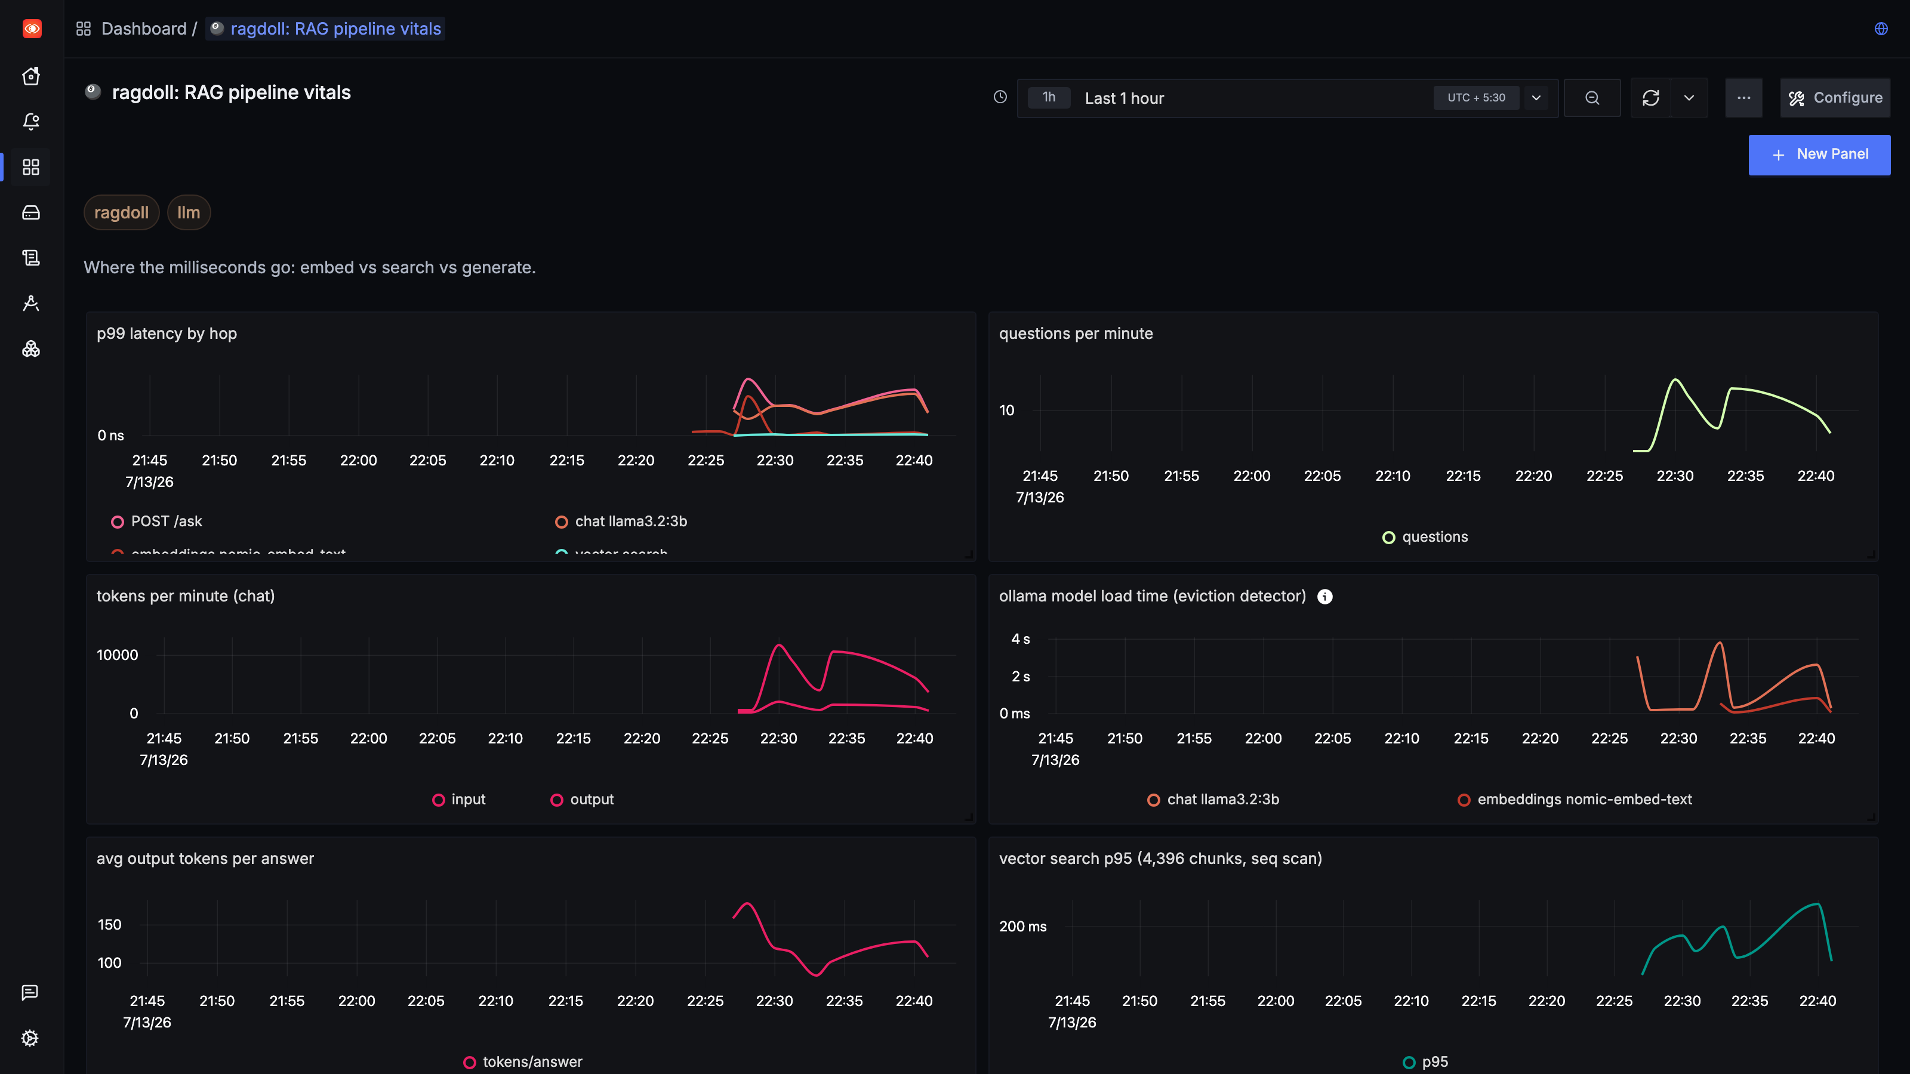Toggle the p95 legend series

[1426, 1062]
